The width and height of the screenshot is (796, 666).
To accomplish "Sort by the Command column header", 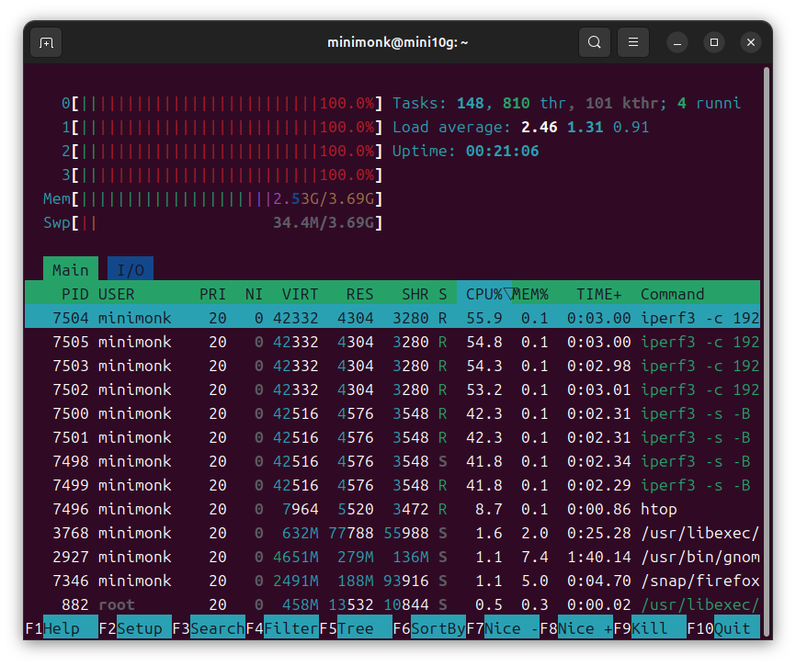I will [672, 294].
